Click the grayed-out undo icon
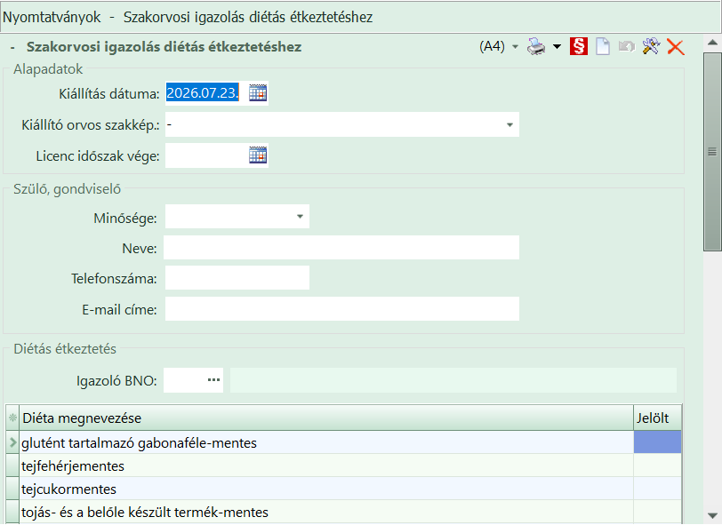Screen dimensions: 722x525 [627, 46]
